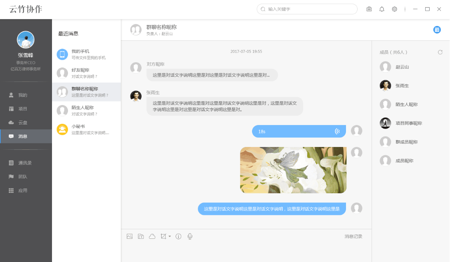Open the fairy flower image message

293,170
